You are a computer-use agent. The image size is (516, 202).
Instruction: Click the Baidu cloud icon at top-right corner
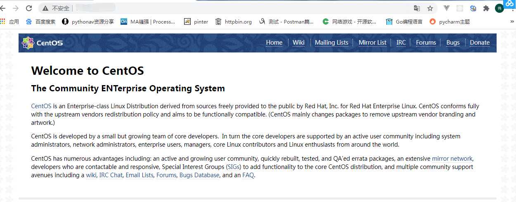[510, 4]
